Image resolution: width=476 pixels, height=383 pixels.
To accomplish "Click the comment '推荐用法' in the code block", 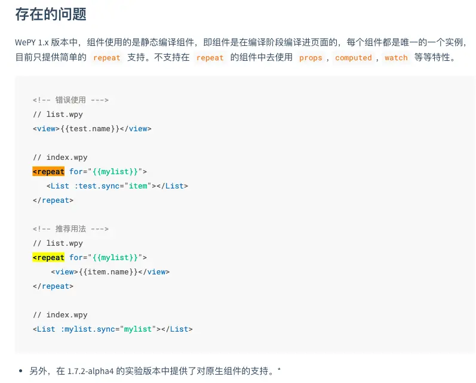I will 70,228.
